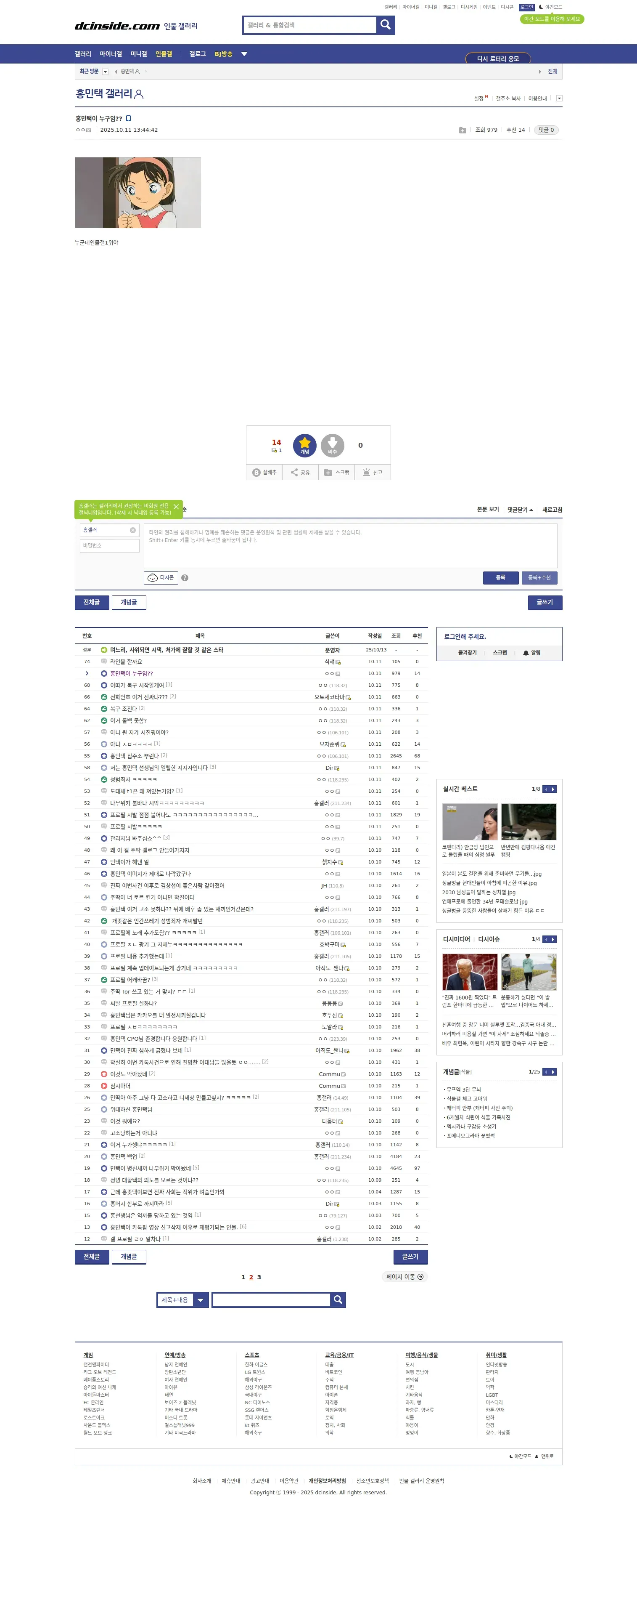Image resolution: width=637 pixels, height=1621 pixels.
Task: Toggle 야간모드 in the top right corner
Action: click(550, 7)
